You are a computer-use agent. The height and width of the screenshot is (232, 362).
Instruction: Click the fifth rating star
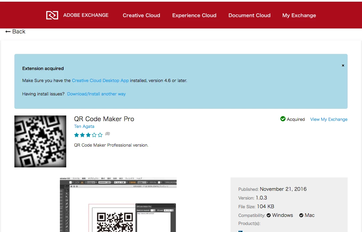click(100, 135)
